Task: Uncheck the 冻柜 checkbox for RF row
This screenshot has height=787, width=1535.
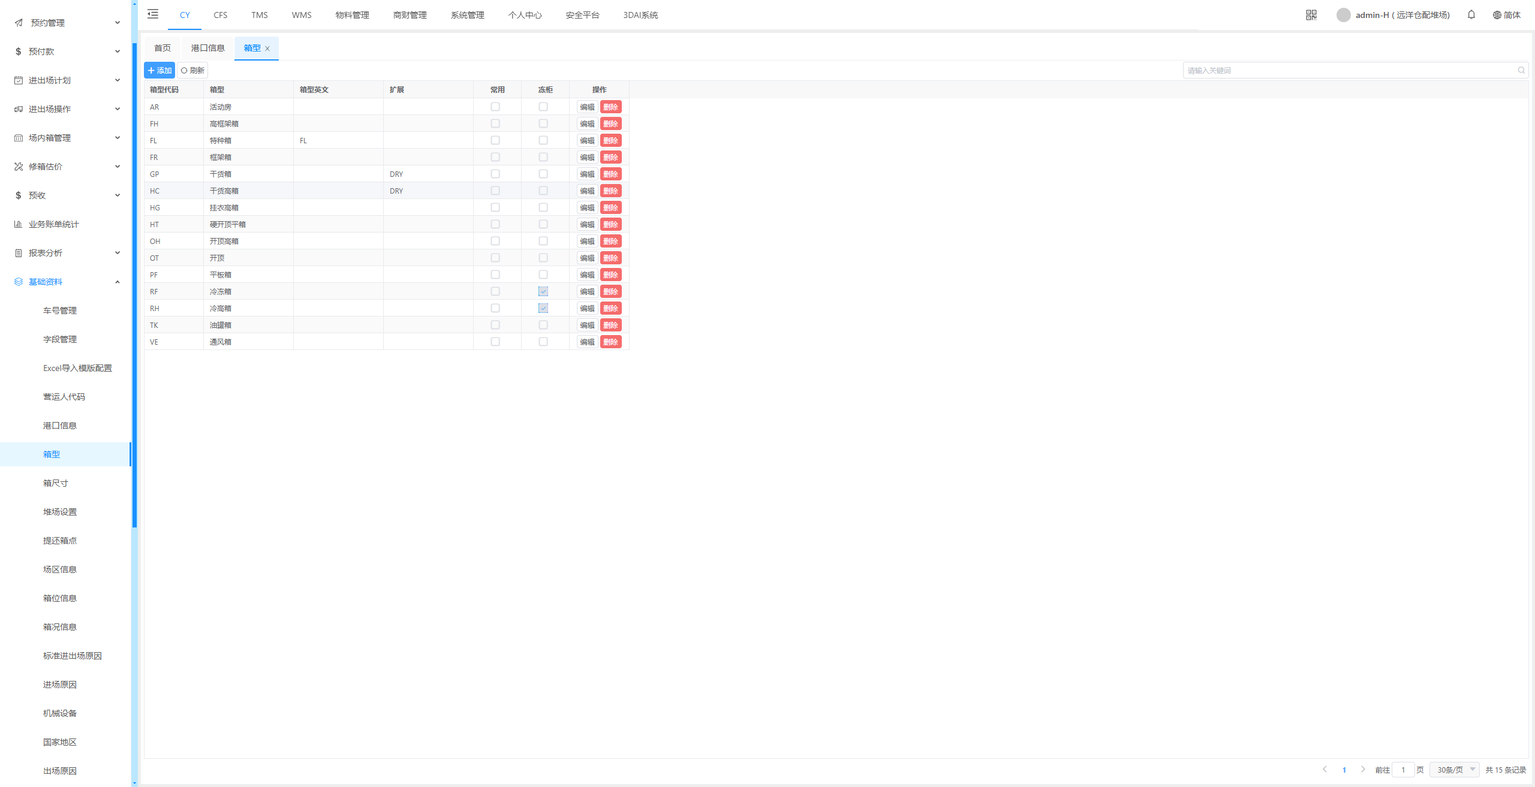Action: [543, 291]
